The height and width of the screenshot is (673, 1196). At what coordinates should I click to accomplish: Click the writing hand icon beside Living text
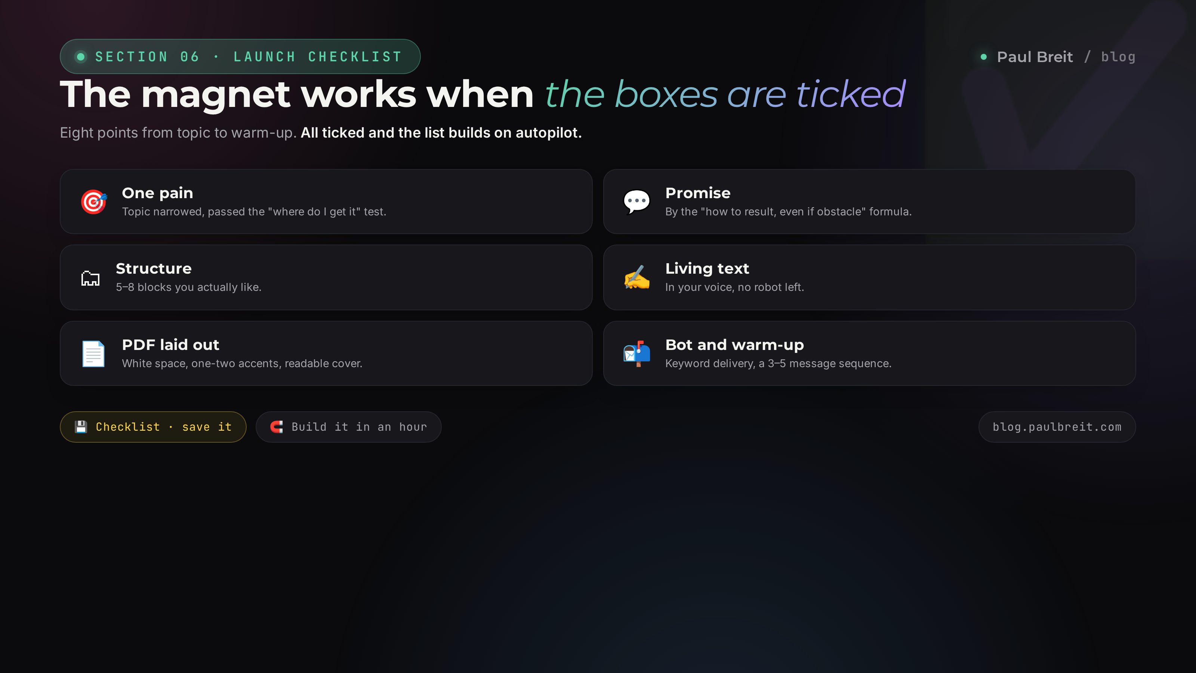636,277
